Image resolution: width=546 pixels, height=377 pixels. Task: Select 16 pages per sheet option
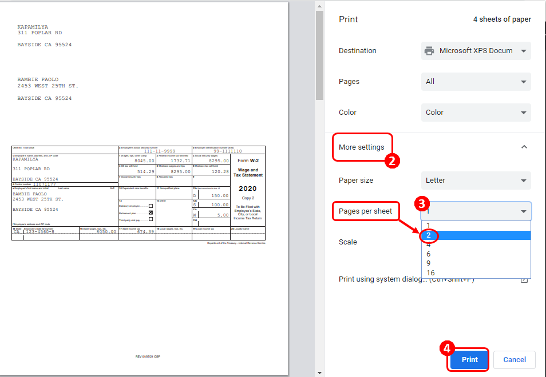tap(476, 273)
